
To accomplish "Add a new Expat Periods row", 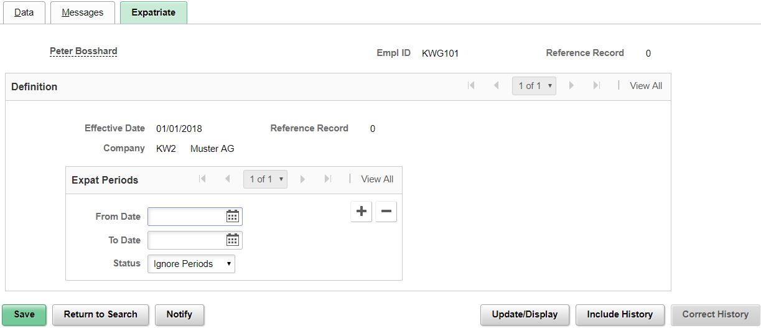I will 362,212.
